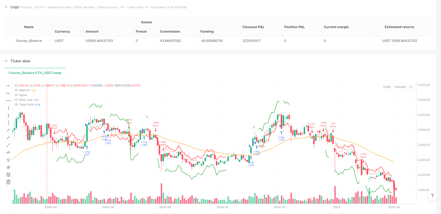Screen dimensions: 441x214
Task: Click the fullscreen icon on the chart
Action: point(411,87)
